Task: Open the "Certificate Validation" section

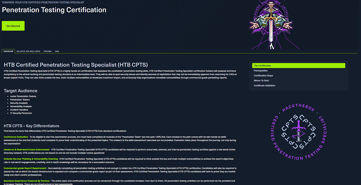Action: click(x=264, y=85)
